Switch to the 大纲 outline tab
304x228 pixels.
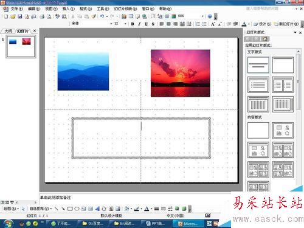point(8,31)
